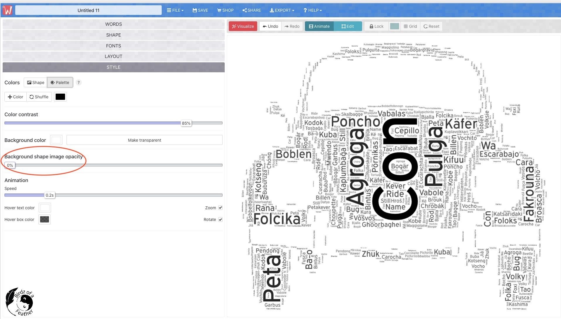Open the HELP dropdown menu

[313, 10]
